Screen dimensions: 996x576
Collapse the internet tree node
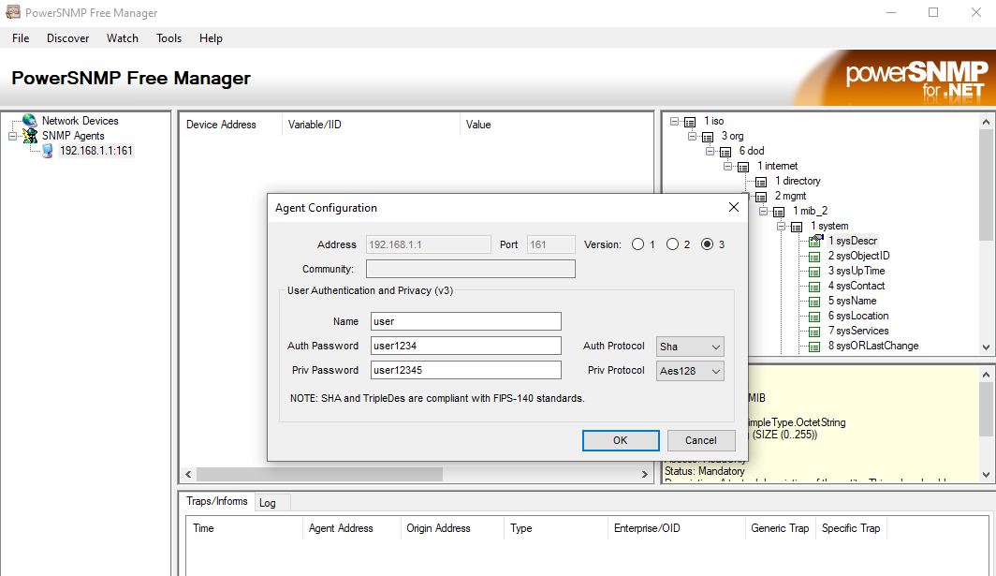[728, 166]
